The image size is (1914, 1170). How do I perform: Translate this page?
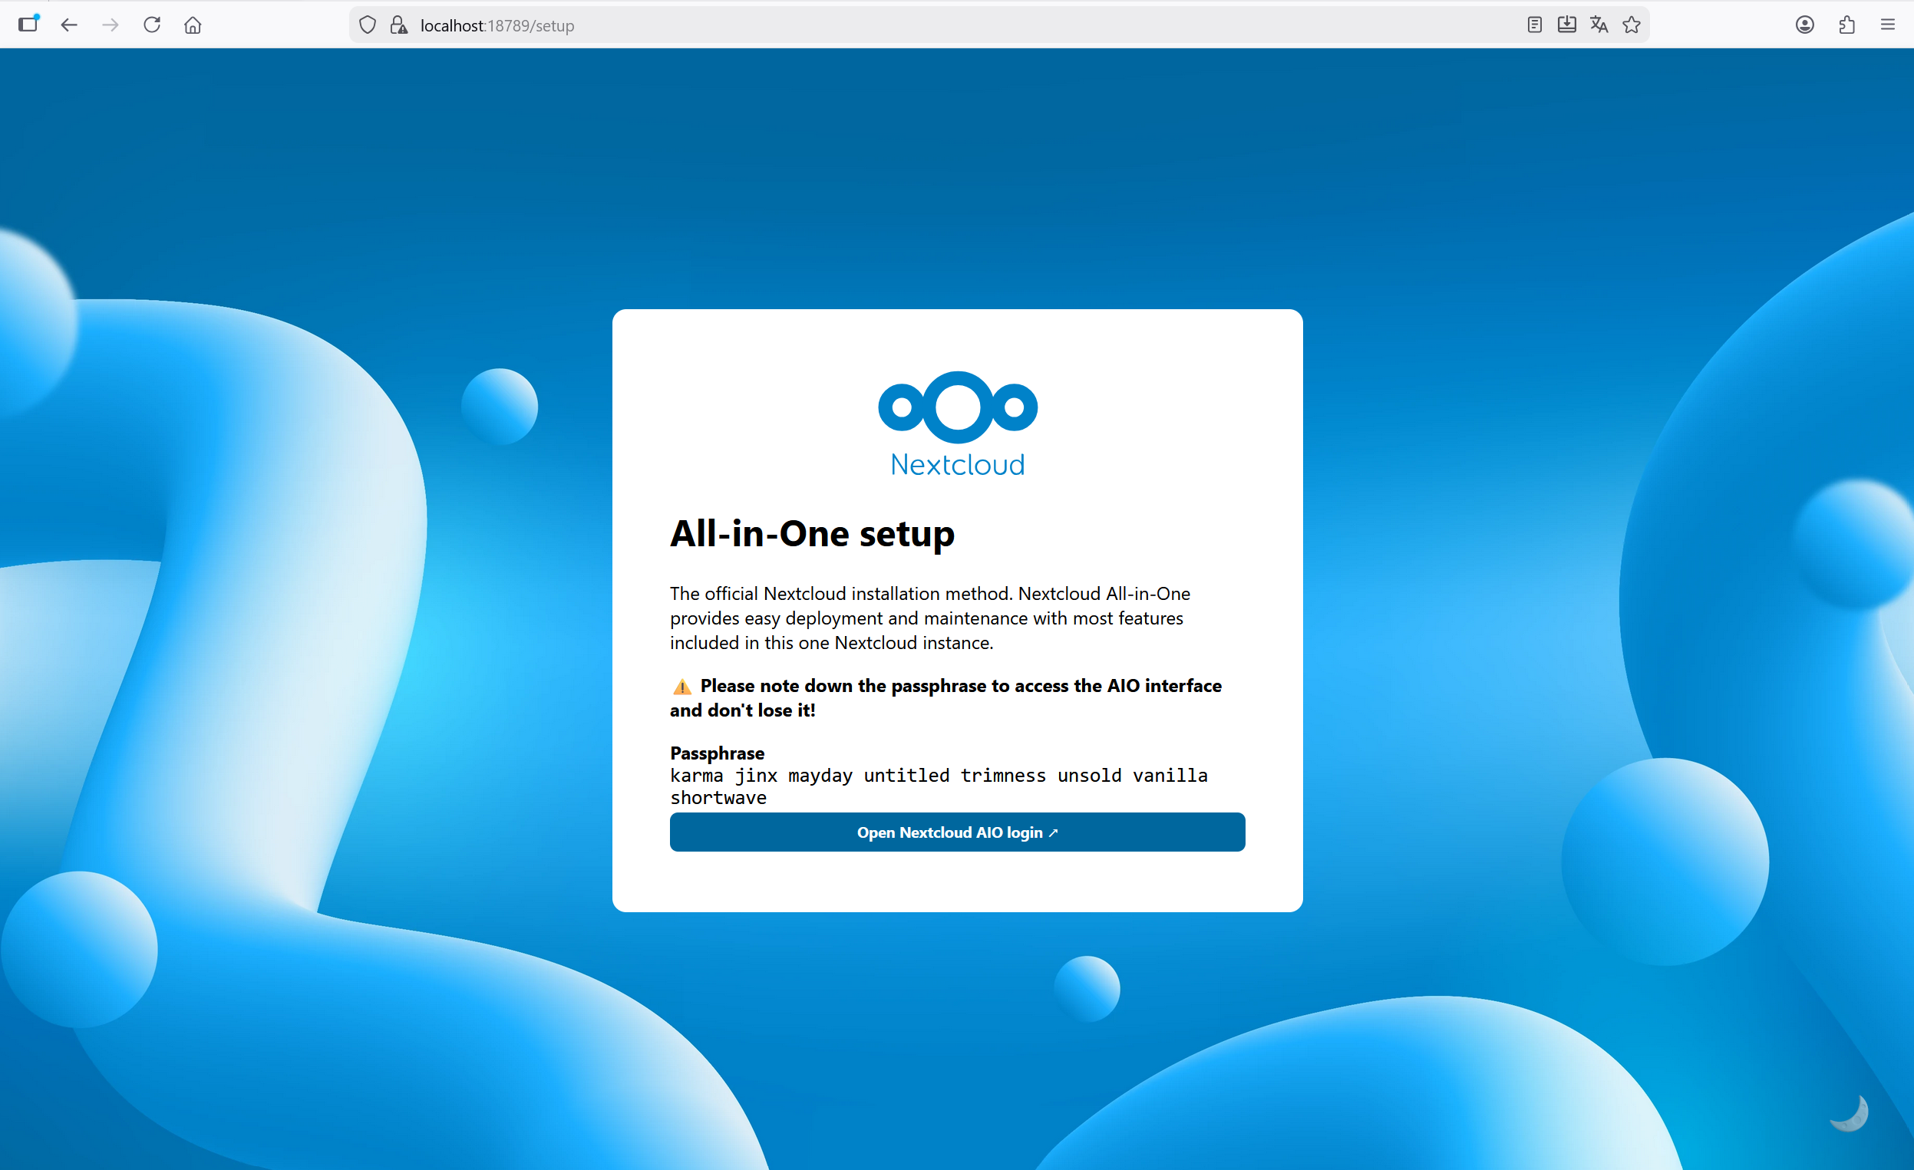pyautogui.click(x=1599, y=24)
